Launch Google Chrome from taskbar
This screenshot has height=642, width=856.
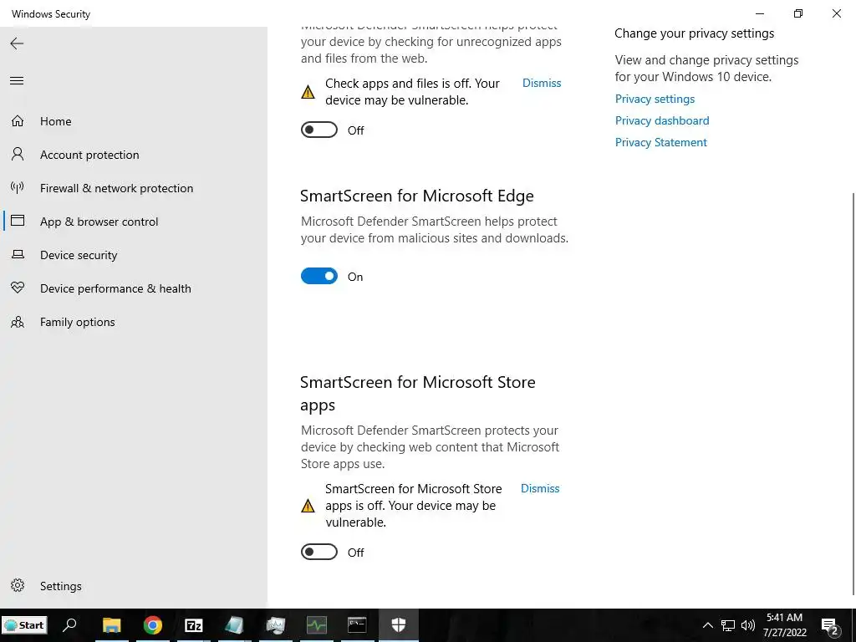(153, 624)
